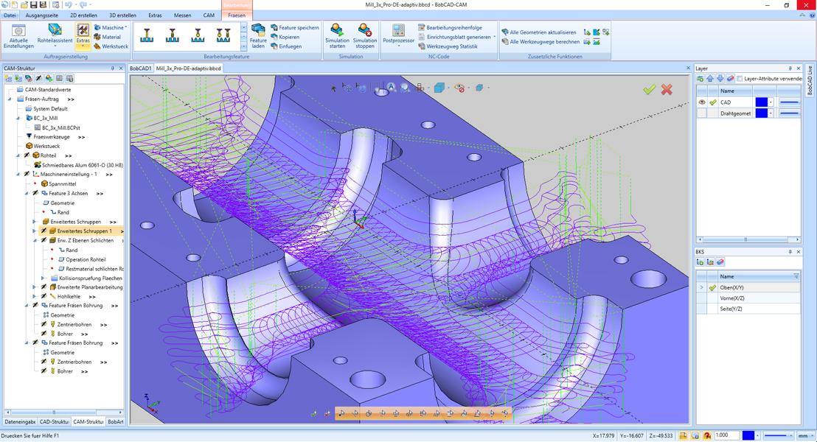Click the Feature laden icon
Viewport: 817px width, 442px height.
258,29
